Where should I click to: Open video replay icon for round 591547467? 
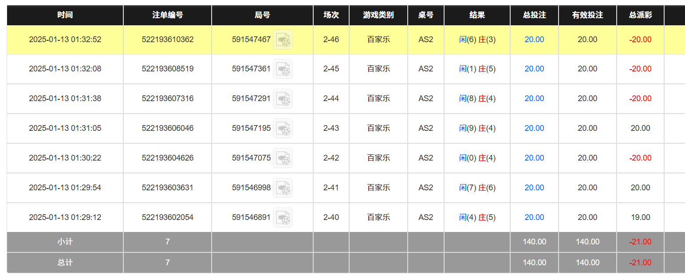coord(283,40)
